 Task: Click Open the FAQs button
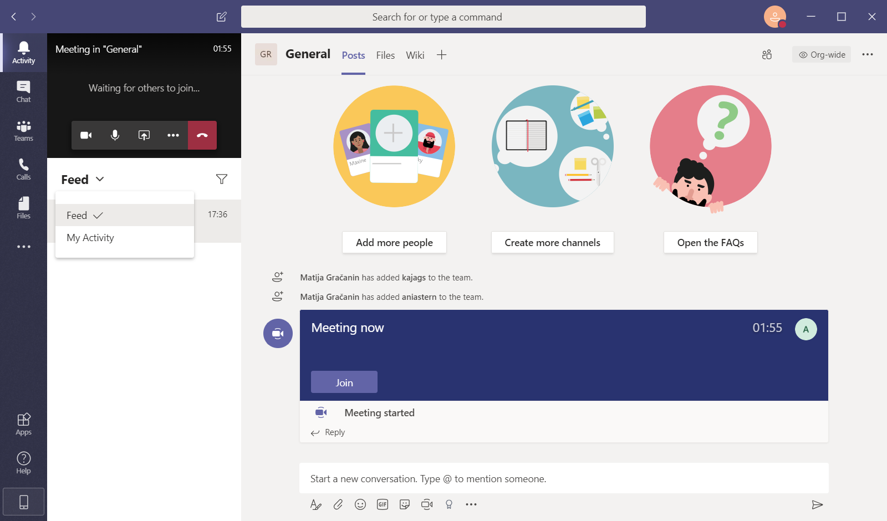click(711, 242)
